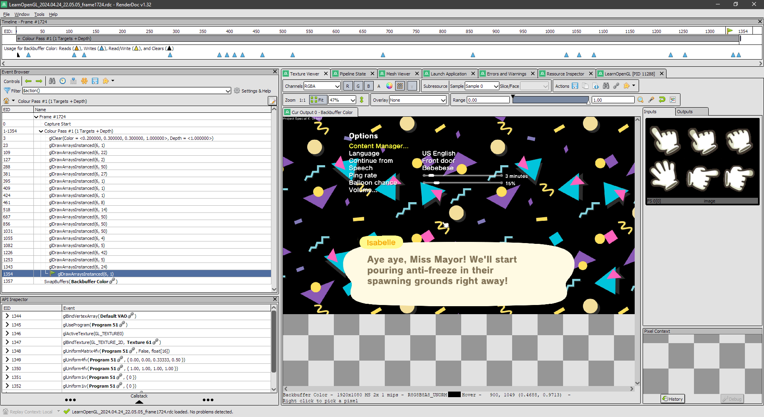Click the green vertical flip arrow icon
Screen dimensions: 764x417
tap(362, 100)
